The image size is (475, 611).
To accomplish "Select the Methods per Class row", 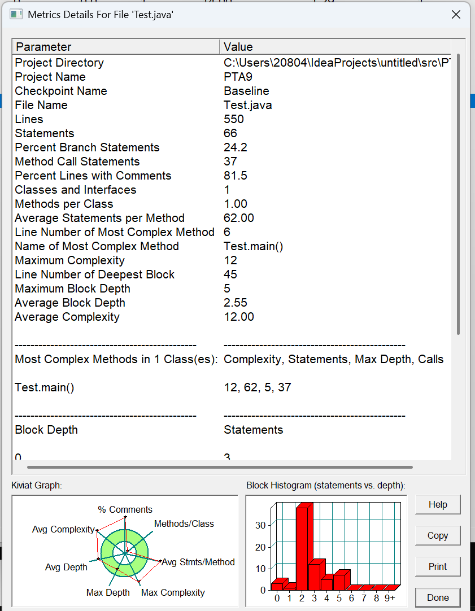I will (x=232, y=204).
